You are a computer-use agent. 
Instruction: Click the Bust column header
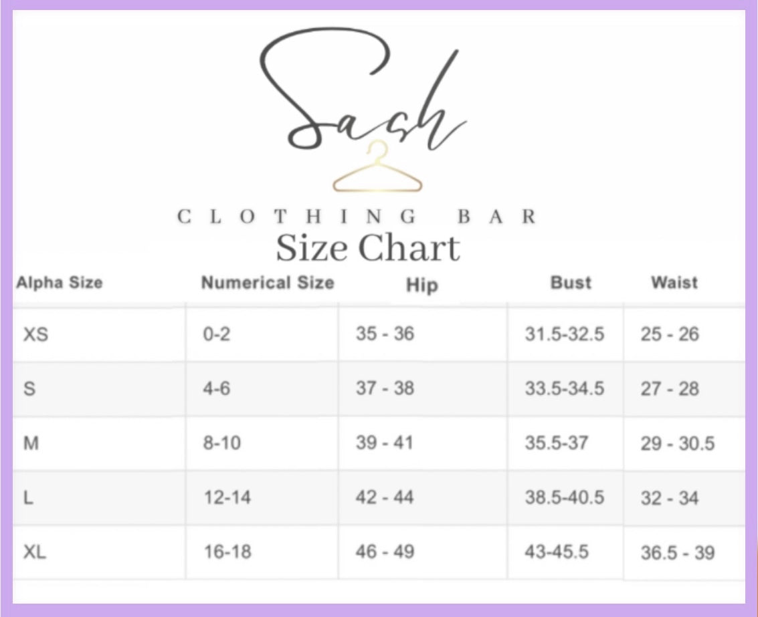(x=571, y=283)
